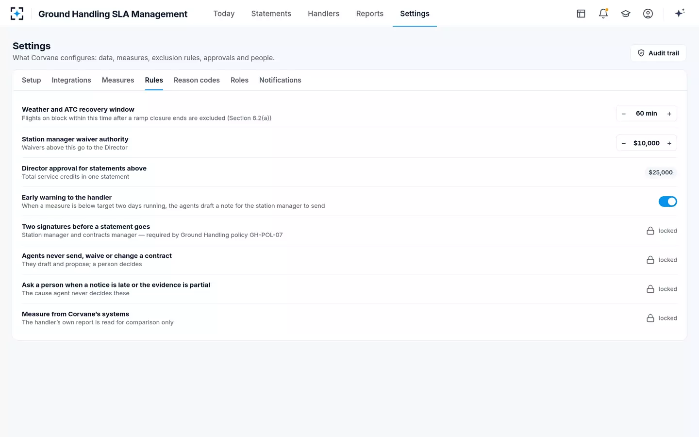Click lock icon on Measure from Corvane's systems row

(x=650, y=318)
